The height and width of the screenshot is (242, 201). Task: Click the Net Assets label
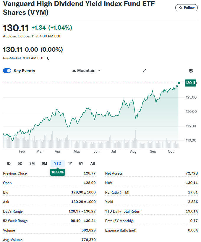pyautogui.click(x=114, y=173)
